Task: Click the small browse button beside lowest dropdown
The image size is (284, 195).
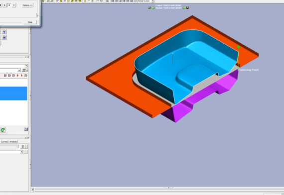Action: [25, 152]
